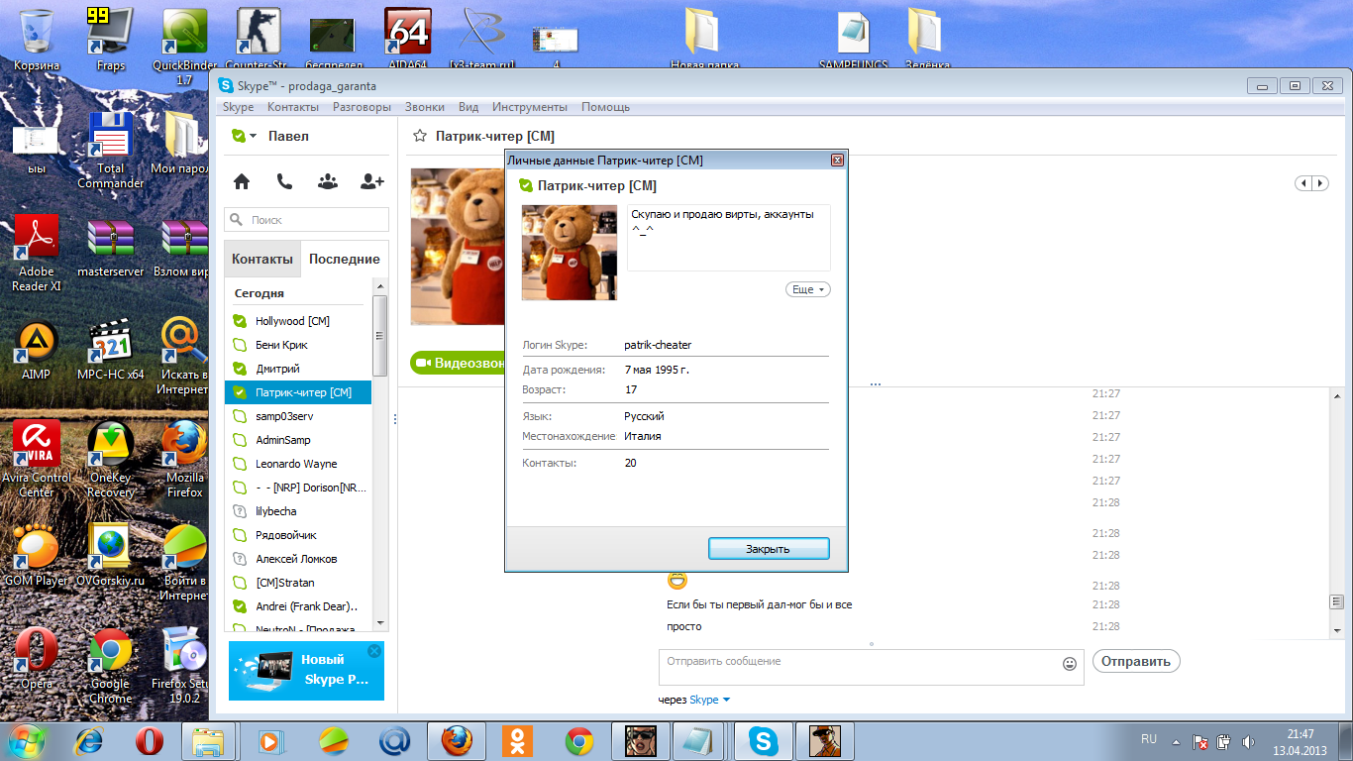The height and width of the screenshot is (761, 1353).
Task: Click the Отправить button
Action: (x=1136, y=661)
